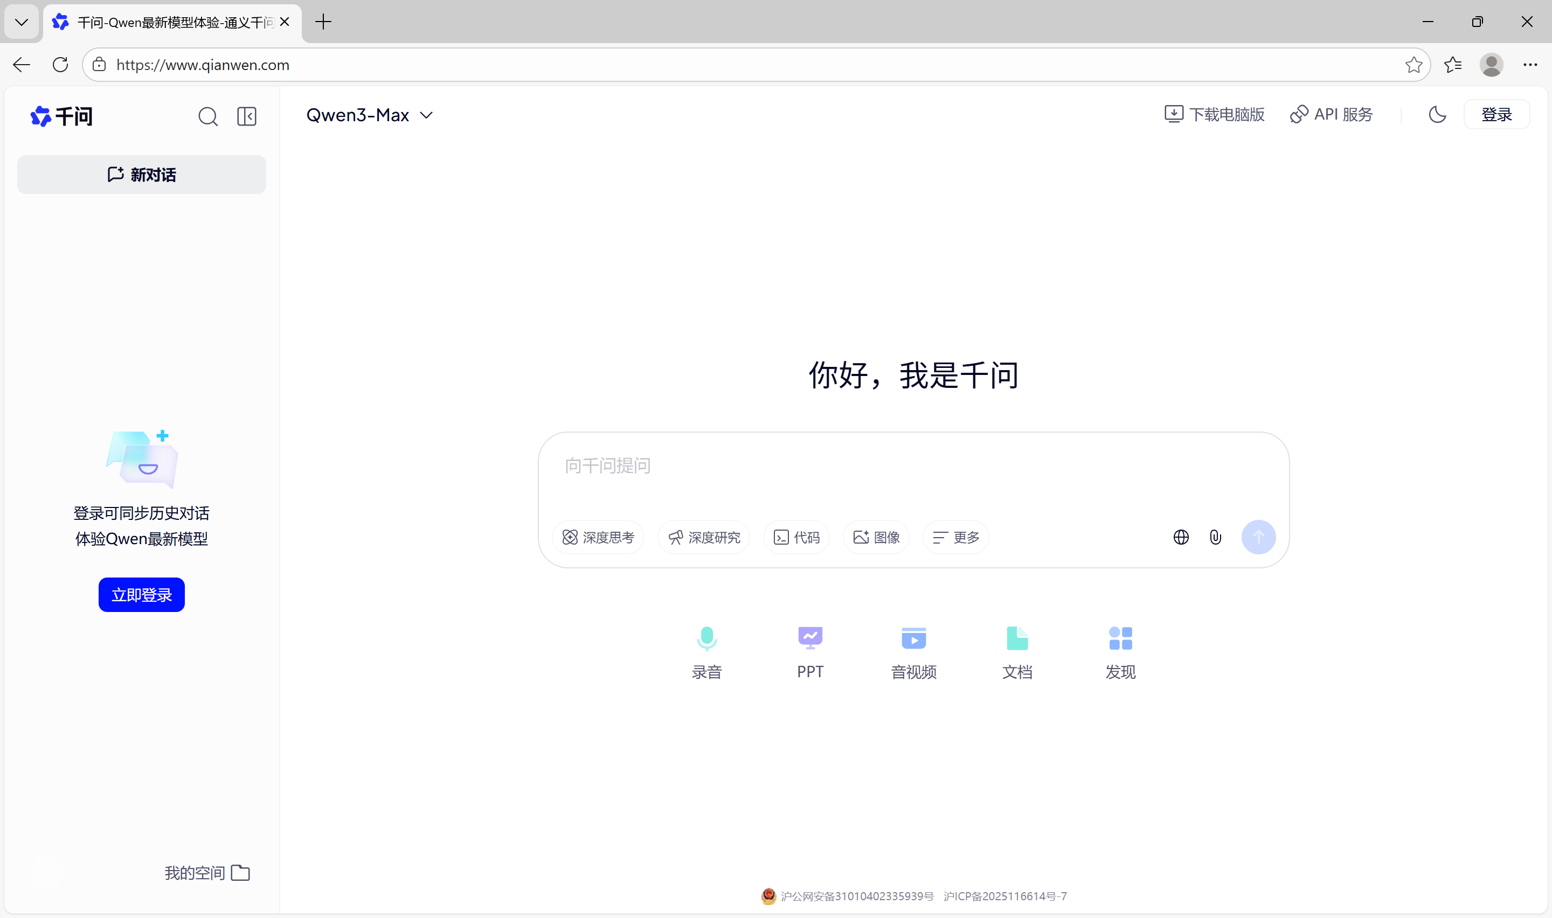Bookmark page with star icon
Viewport: 1552px width, 918px height.
pyautogui.click(x=1414, y=64)
